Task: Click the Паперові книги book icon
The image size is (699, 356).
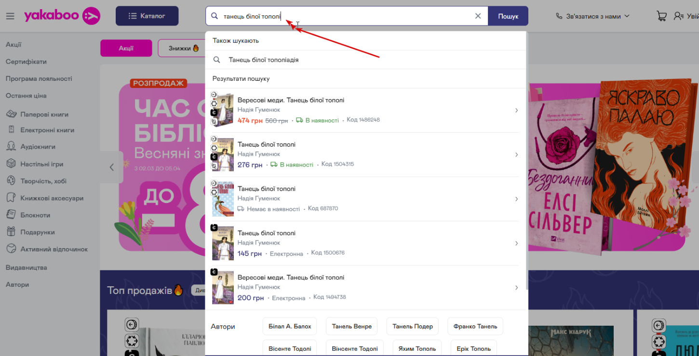Action: (11, 114)
